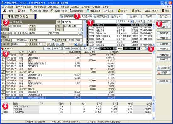Click the 전체 show-all button
This screenshot has width=173, height=124.
150,21
